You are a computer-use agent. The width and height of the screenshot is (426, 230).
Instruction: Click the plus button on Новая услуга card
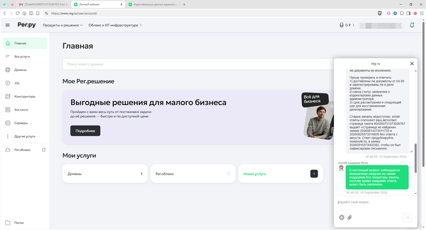tap(314, 174)
